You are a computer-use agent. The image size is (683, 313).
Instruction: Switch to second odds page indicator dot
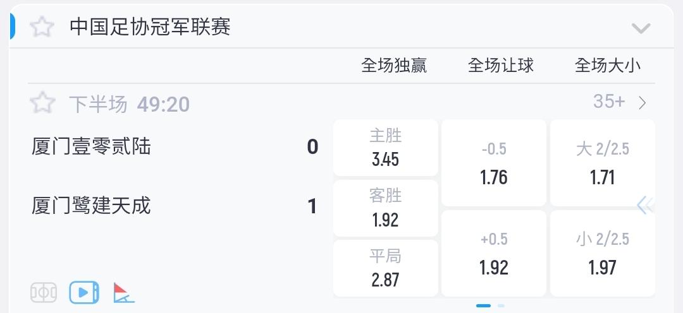pyautogui.click(x=501, y=305)
